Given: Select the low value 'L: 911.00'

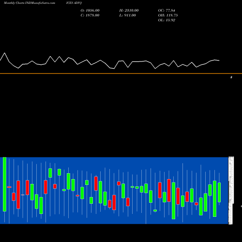Looking at the screenshot, I should click(x=127, y=15).
